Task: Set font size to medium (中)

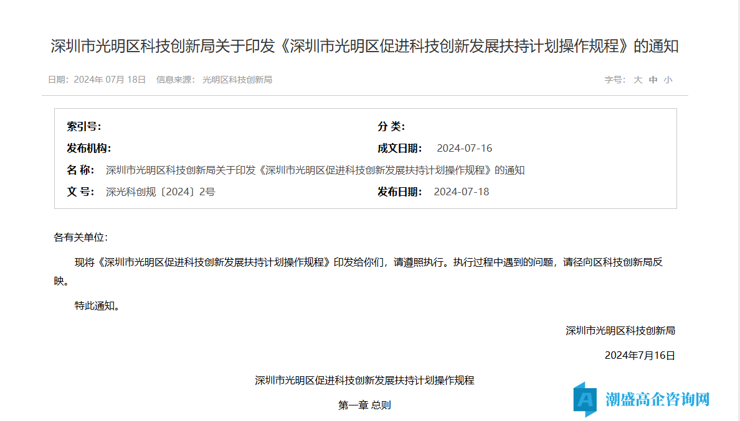Action: pyautogui.click(x=653, y=80)
